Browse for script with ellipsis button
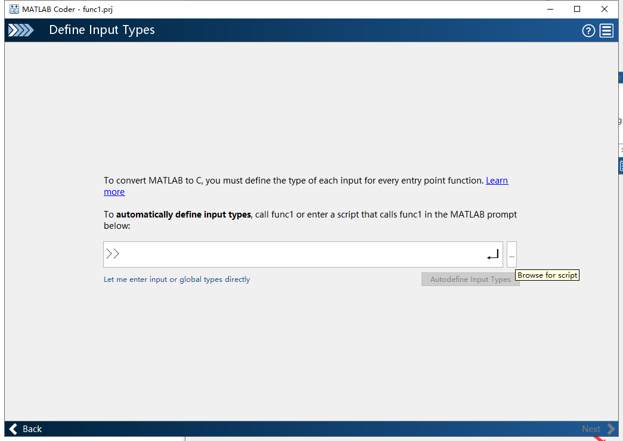This screenshot has height=441, width=623. tap(512, 254)
